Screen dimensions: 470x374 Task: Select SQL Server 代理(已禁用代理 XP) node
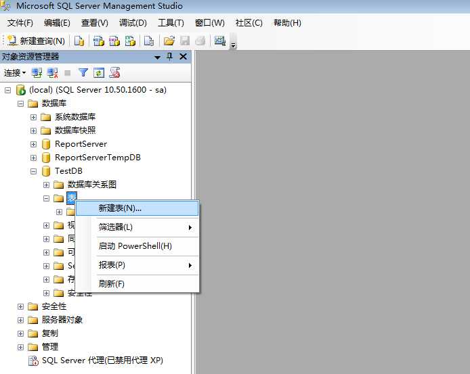[x=102, y=360]
